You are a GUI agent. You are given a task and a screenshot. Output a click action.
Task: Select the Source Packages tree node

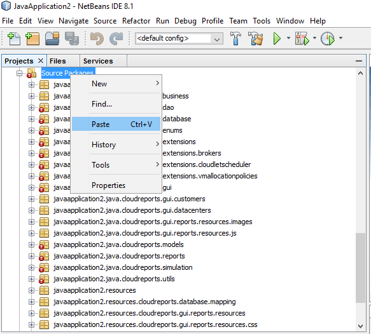67,73
